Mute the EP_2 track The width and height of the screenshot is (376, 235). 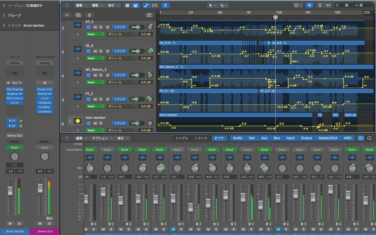95,27
